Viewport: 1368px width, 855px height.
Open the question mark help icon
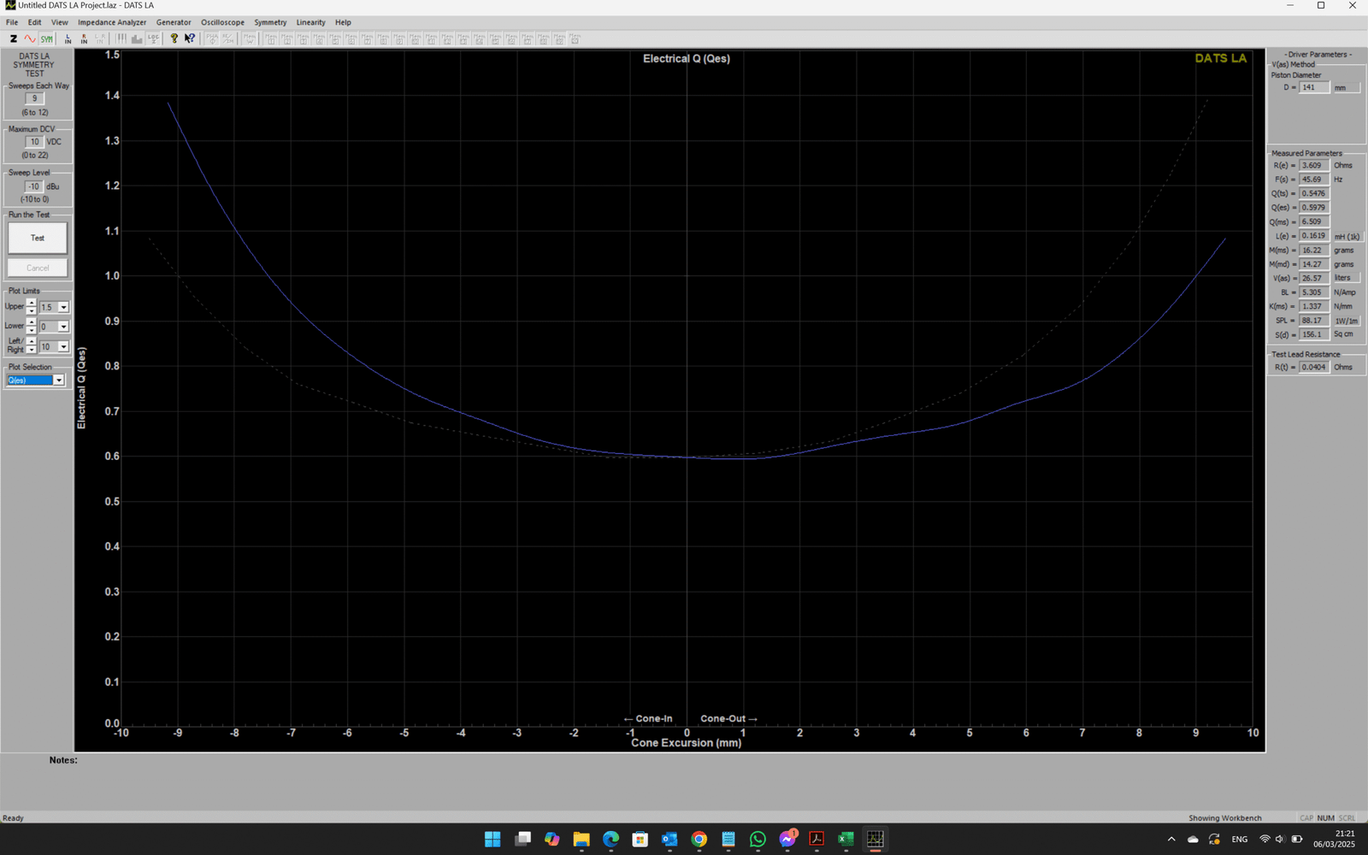coord(174,38)
